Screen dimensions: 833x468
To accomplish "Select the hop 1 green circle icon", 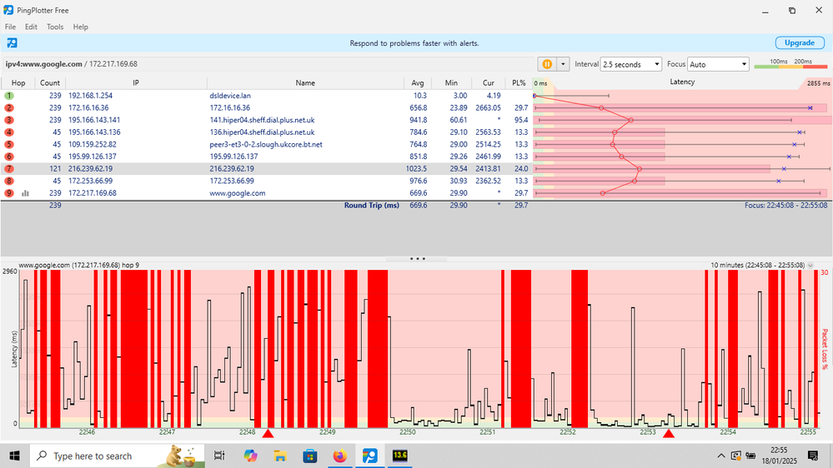I will coord(10,97).
